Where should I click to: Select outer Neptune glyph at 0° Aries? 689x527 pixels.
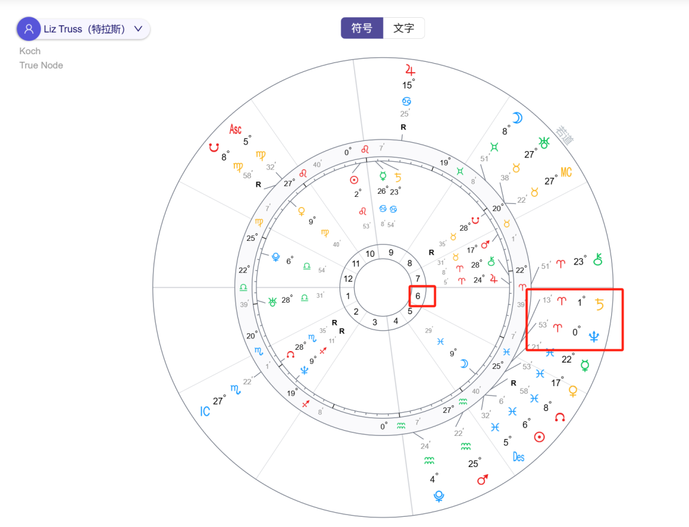[x=594, y=336]
